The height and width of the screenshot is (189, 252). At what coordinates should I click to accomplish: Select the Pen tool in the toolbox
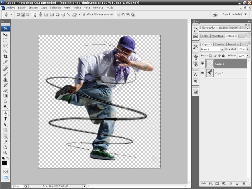5,114
